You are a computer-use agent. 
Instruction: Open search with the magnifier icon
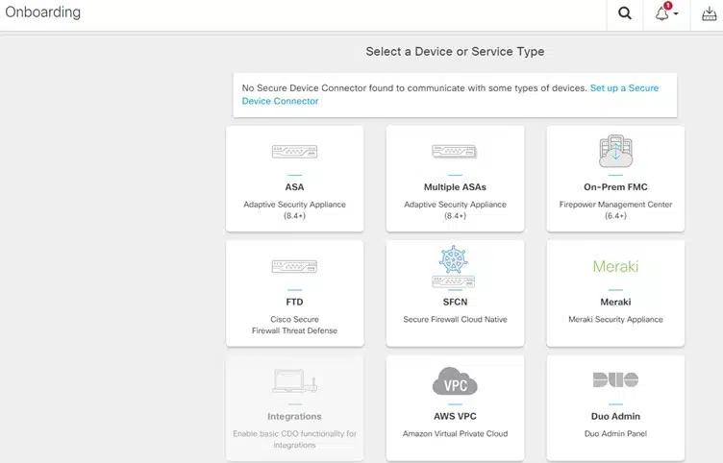(625, 12)
